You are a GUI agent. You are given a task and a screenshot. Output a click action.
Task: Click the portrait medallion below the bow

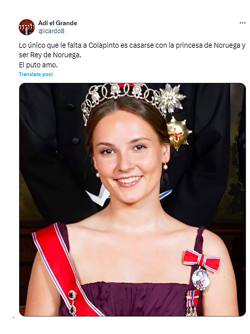[x=201, y=279]
